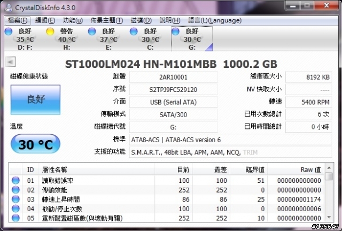Screen dimensions: 342x231
Task: Click the 警告 label above H:
Action: click(x=66, y=31)
